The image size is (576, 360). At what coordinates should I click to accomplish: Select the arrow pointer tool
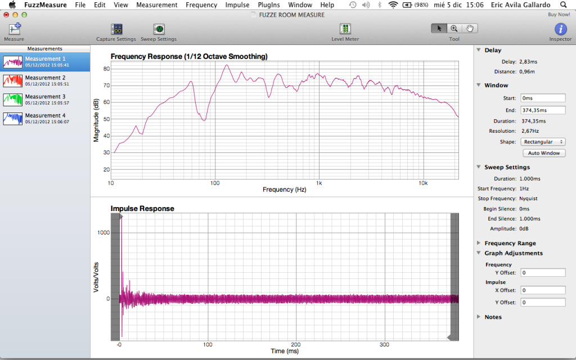[x=439, y=28]
